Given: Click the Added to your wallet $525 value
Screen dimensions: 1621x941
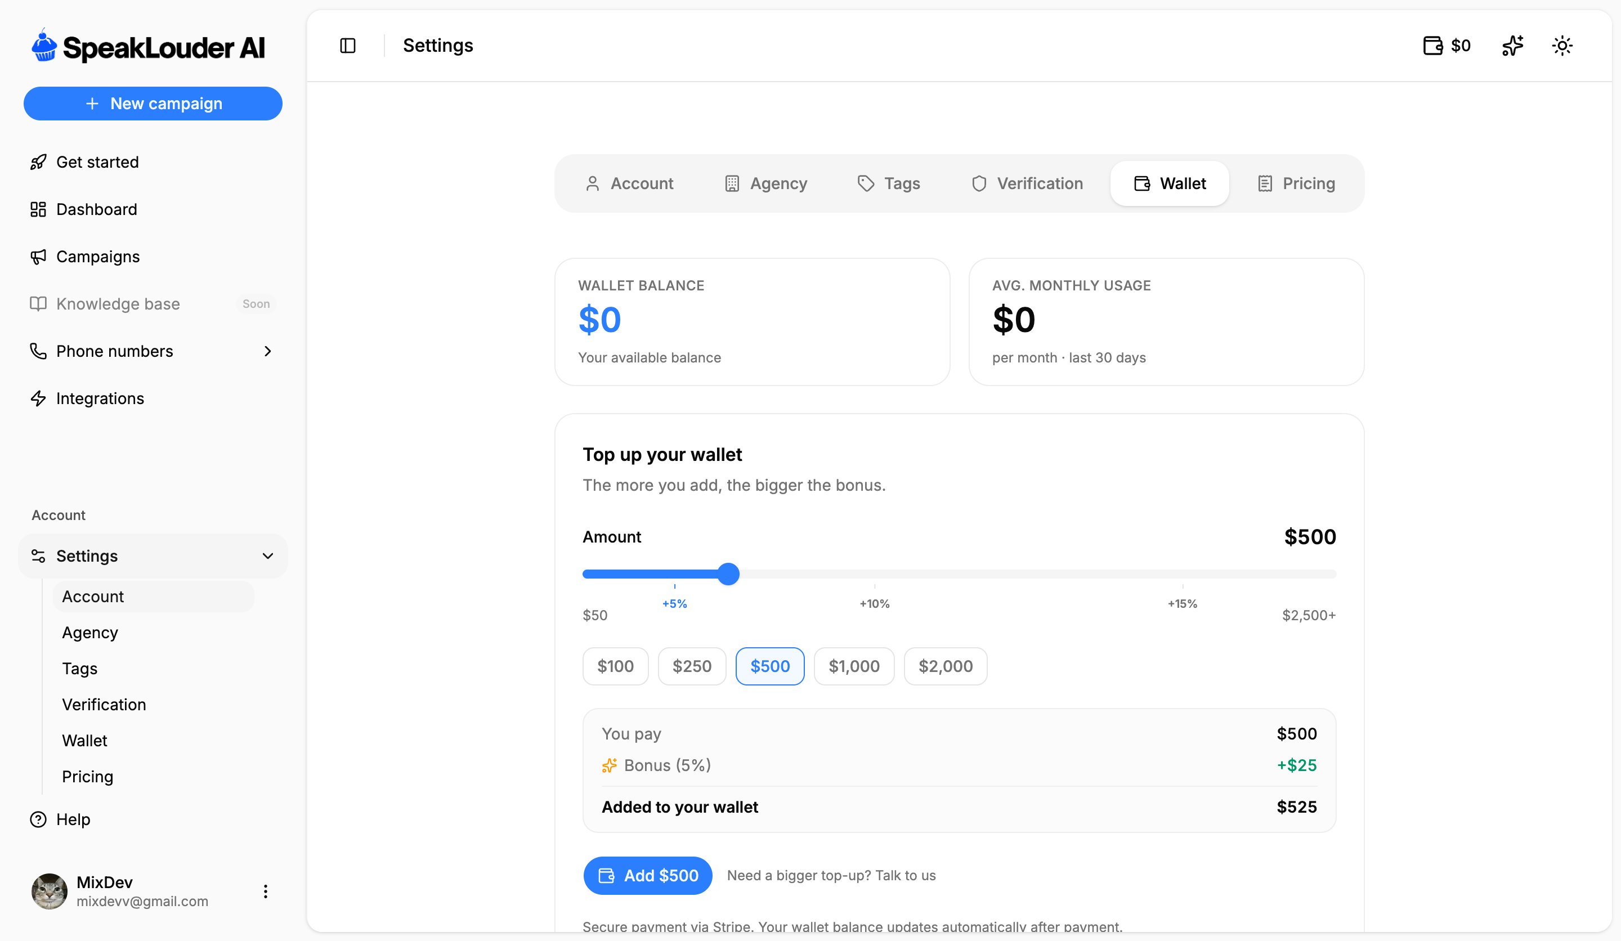Looking at the screenshot, I should coord(1297,807).
